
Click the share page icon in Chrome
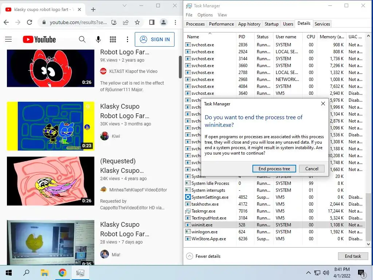tap(126, 22)
